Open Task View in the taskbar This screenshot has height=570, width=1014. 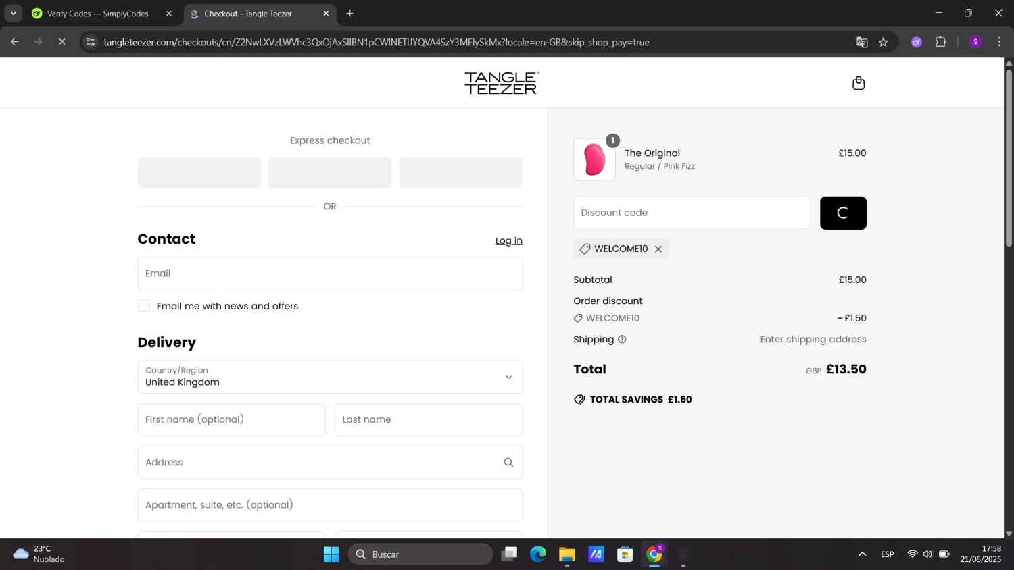click(x=509, y=554)
